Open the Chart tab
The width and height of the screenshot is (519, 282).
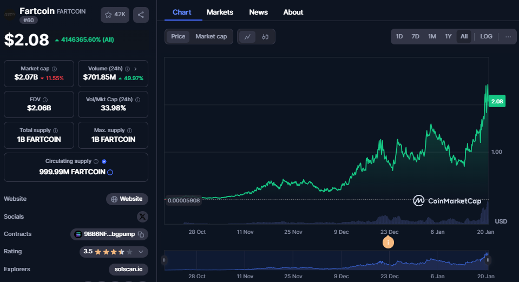pyautogui.click(x=182, y=12)
